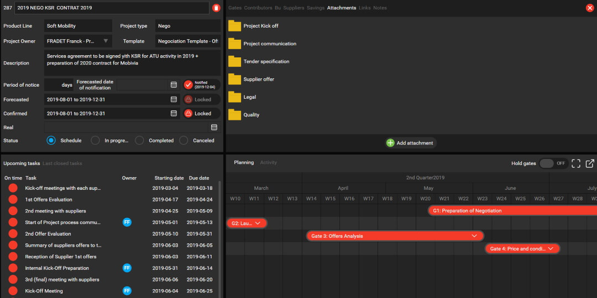
Task: Open calendar picker for Confirmed dates
Action: tap(174, 113)
